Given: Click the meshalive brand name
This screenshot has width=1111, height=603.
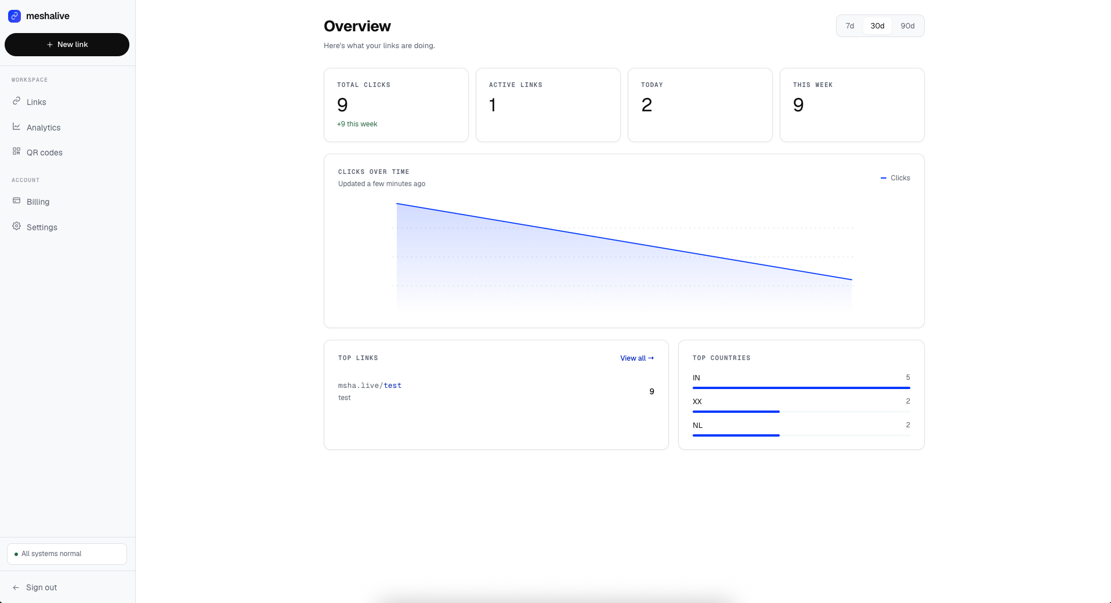Looking at the screenshot, I should click(48, 16).
